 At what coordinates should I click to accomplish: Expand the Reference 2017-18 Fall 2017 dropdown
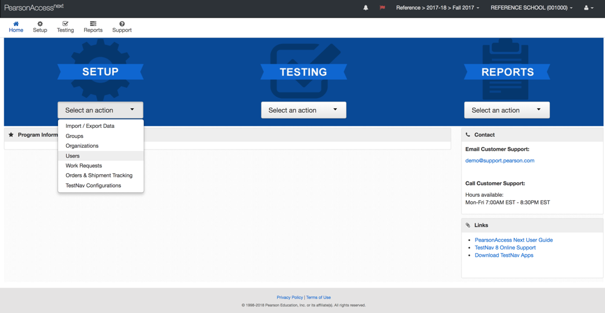437,8
